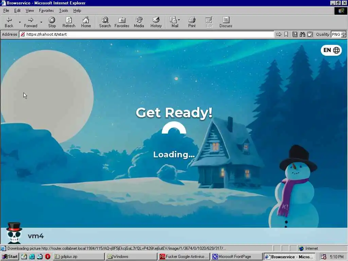Open the Back button history dropdown arrow
The height and width of the screenshot is (261, 348).
[x=20, y=22]
